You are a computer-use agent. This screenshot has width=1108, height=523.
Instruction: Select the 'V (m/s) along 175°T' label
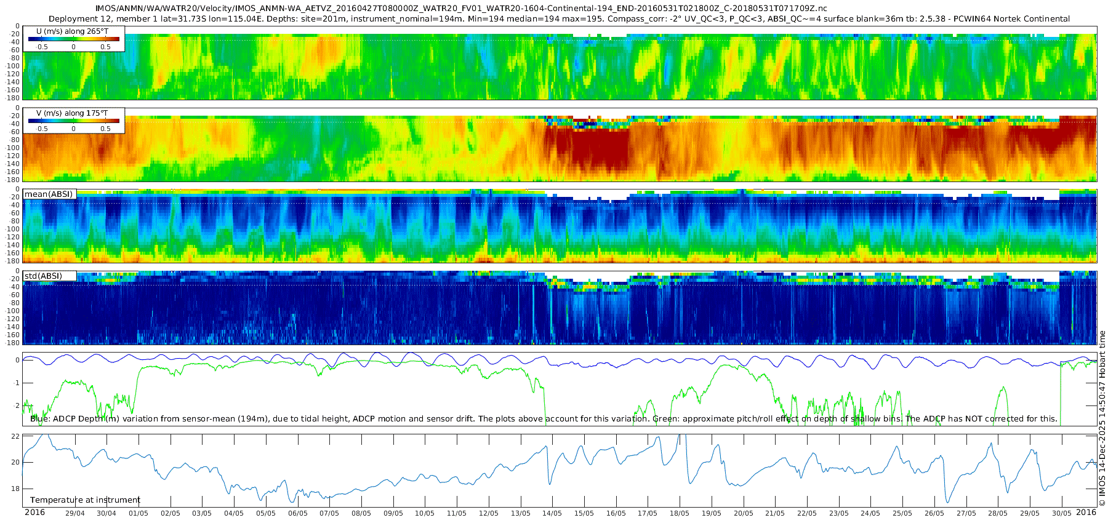coord(72,113)
